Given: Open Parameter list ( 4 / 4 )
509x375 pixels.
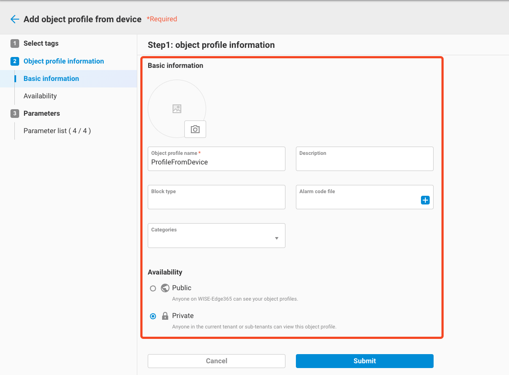Looking at the screenshot, I should click(x=57, y=131).
